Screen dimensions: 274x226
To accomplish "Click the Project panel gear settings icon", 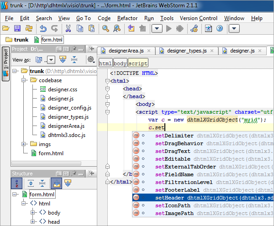I will tap(91, 59).
